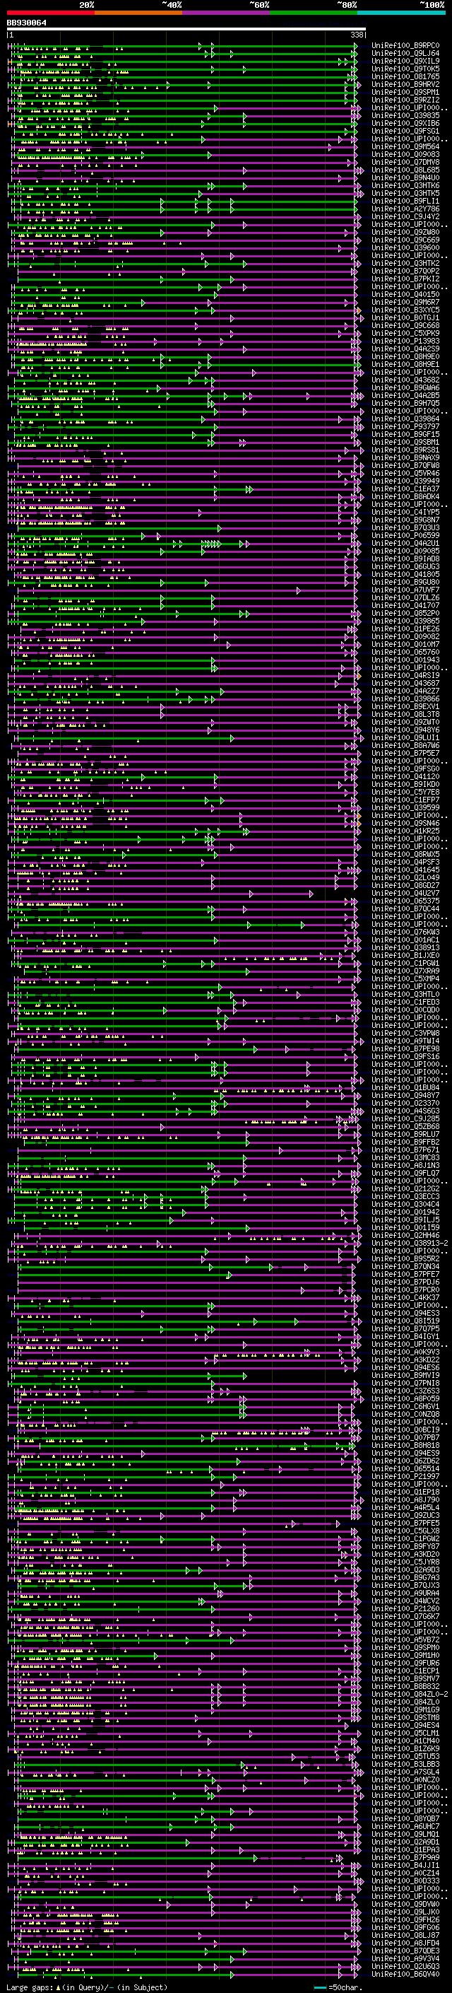
Task: Select the UniRef100_Q2HH46 label
Action: [405, 1235]
